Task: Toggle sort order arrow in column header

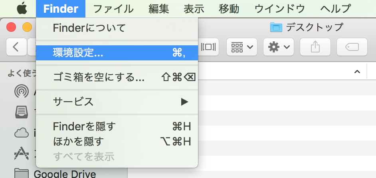Action: [357, 72]
